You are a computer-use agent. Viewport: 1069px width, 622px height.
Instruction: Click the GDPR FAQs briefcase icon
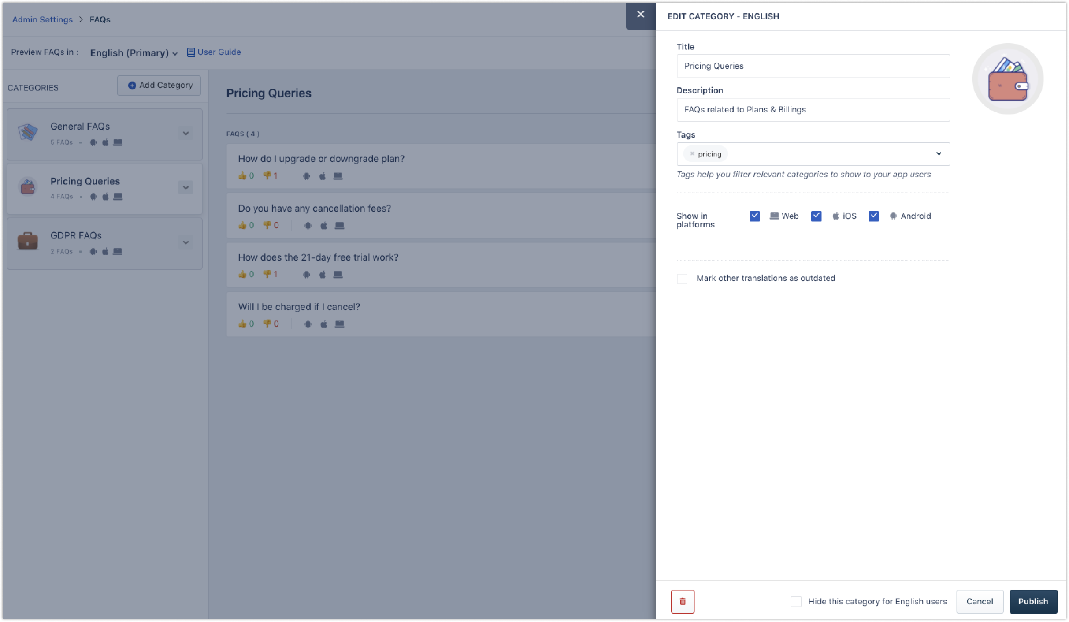click(x=28, y=241)
